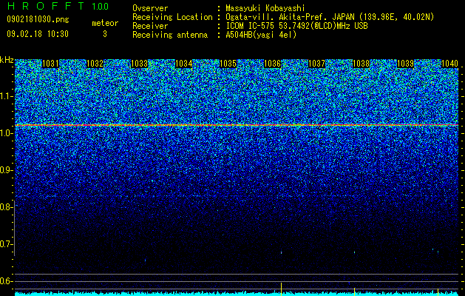Click the kHz unit label
Image resolution: width=465 pixels, height=296 pixels.
(7, 60)
